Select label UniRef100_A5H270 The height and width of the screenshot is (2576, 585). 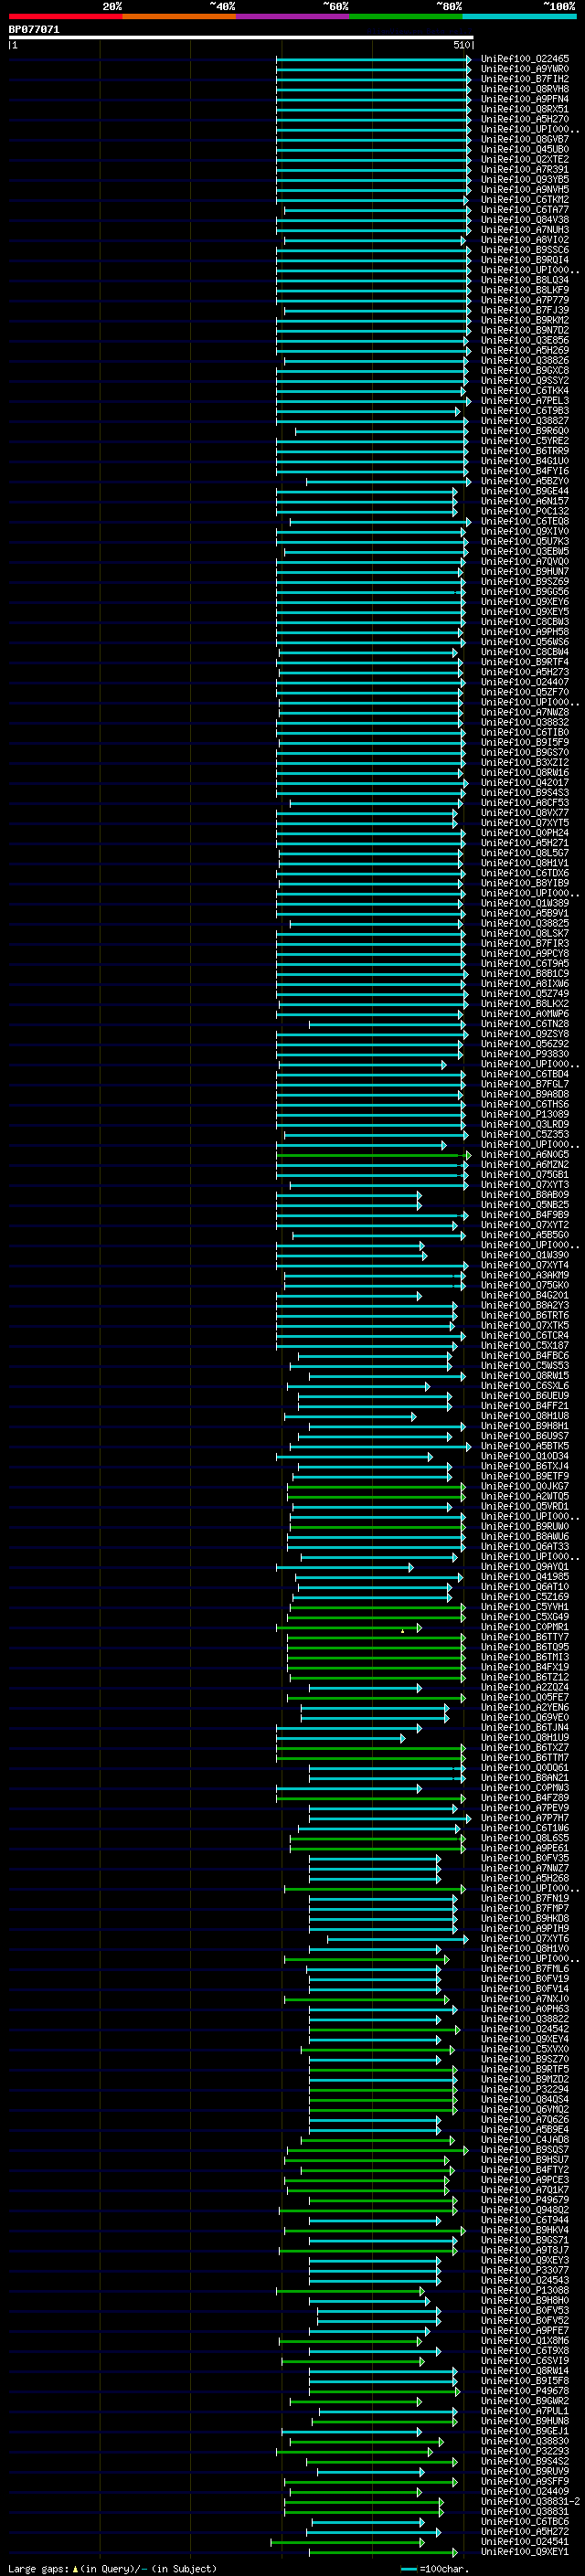[525, 119]
